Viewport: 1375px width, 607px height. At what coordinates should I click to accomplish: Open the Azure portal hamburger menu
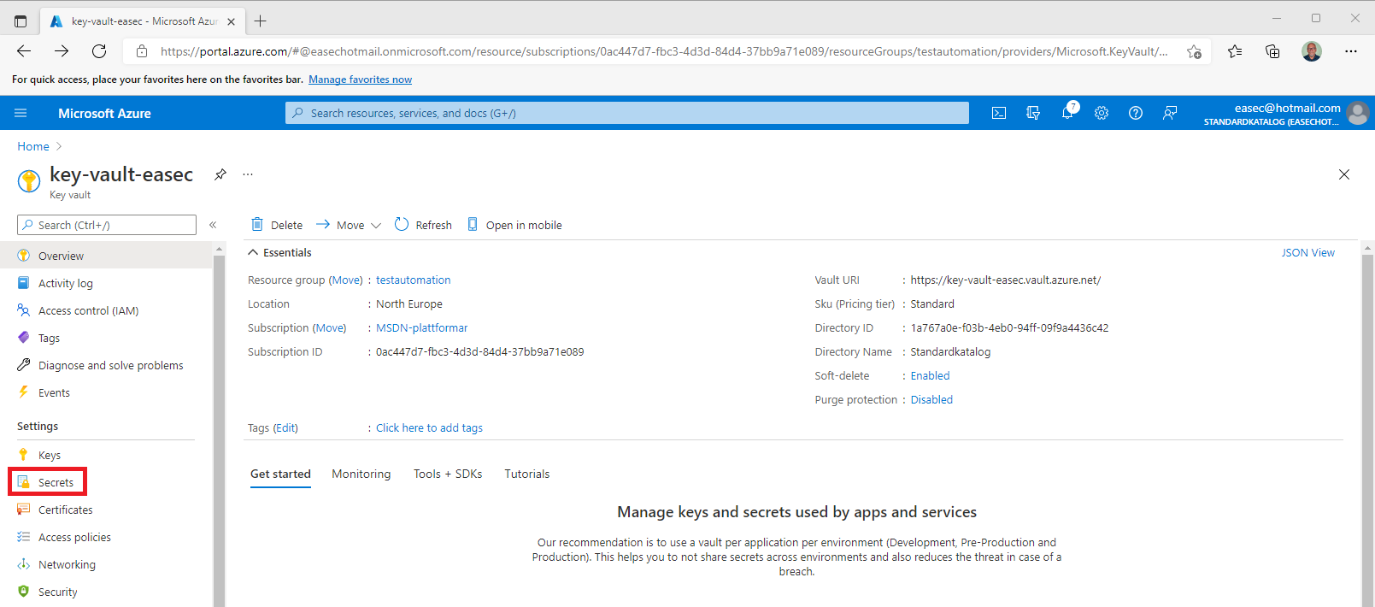21,113
